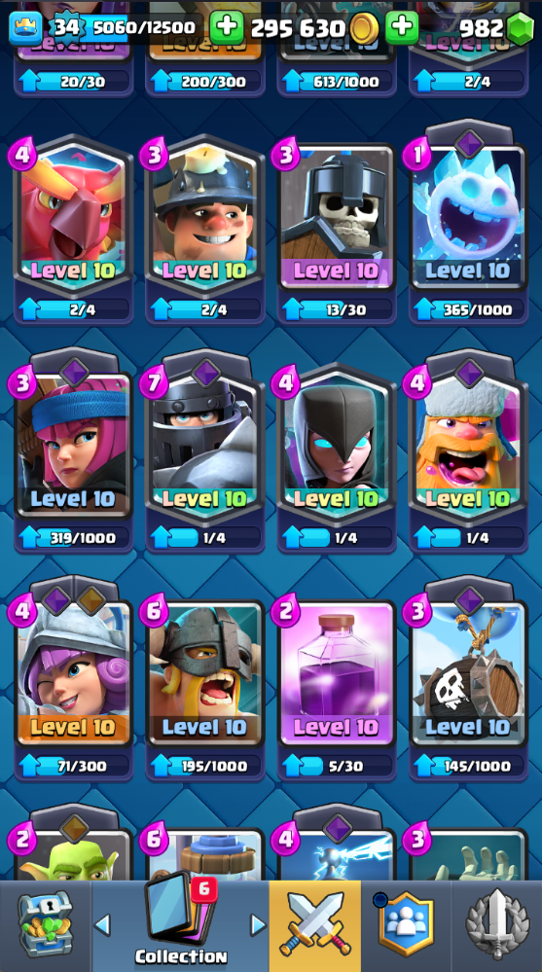Tap Elite Barbarians 195/1000 progress bar
The image size is (542, 972).
[205, 766]
